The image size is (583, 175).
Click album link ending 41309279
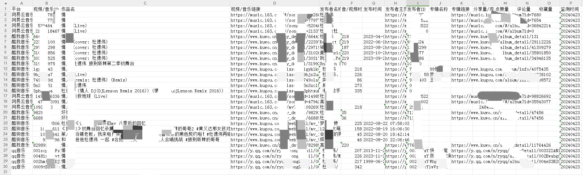point(501,47)
